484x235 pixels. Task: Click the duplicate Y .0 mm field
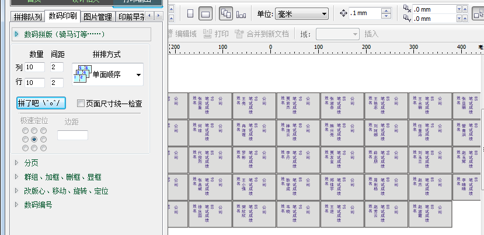(x=434, y=19)
